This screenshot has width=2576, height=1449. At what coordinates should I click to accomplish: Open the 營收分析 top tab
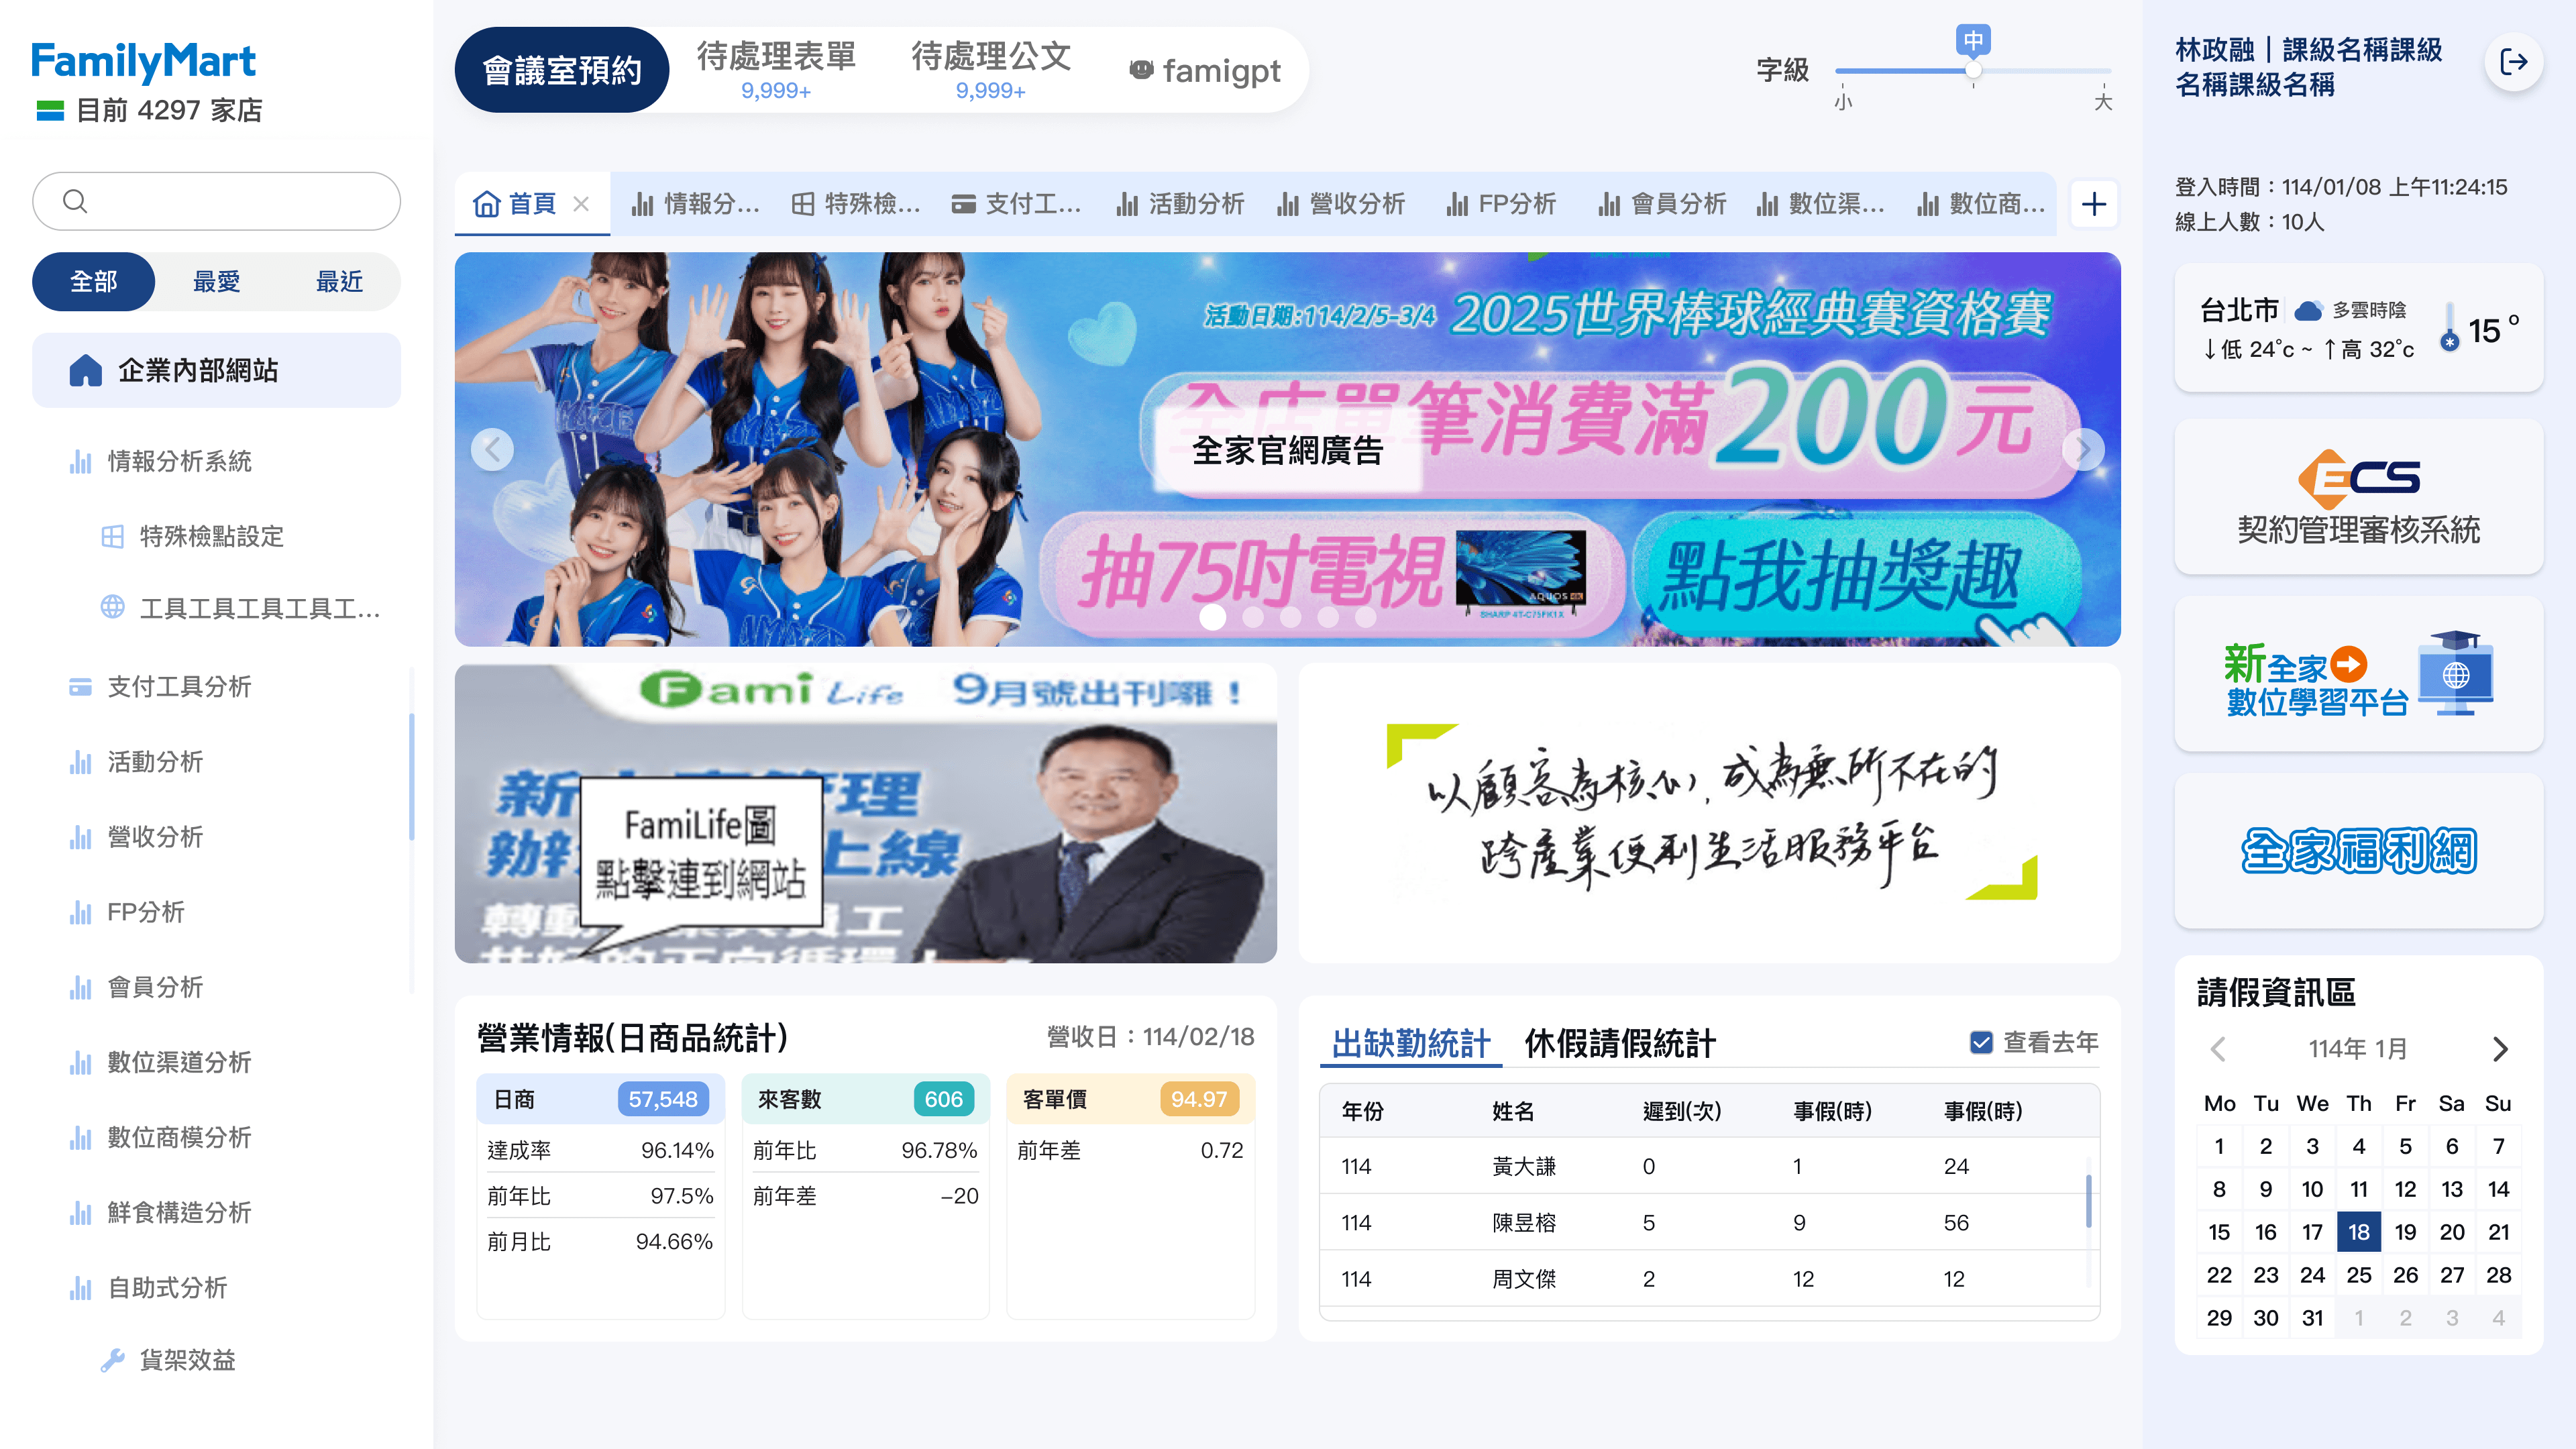tap(1342, 205)
